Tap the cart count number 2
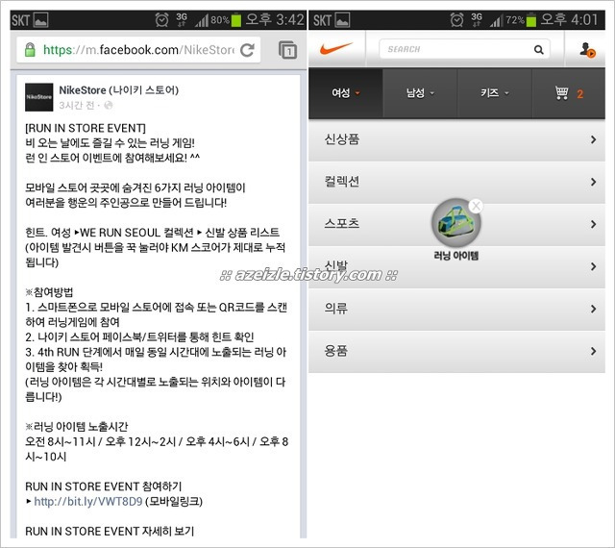615x548 pixels. (x=579, y=94)
